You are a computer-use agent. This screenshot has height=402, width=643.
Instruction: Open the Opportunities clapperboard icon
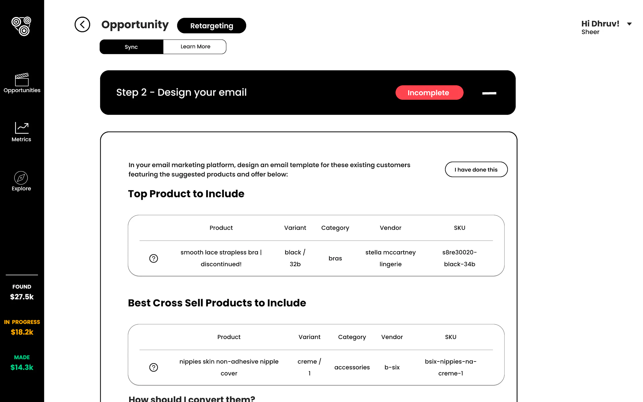(22, 80)
